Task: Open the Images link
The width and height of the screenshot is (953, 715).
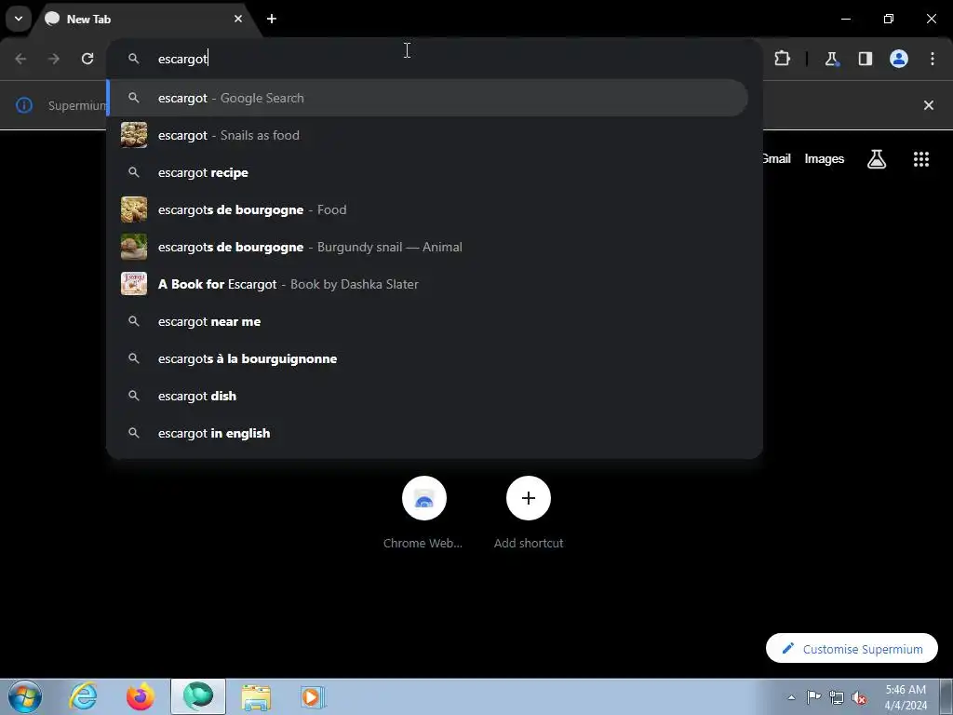Action: [x=825, y=158]
